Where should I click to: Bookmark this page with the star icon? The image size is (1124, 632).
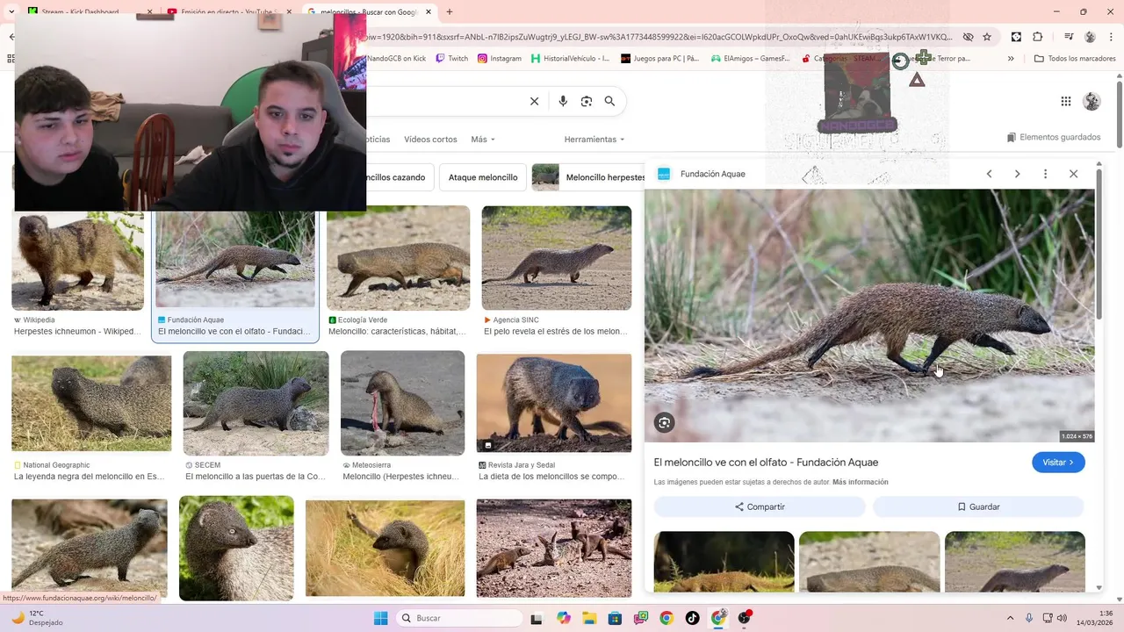(987, 37)
